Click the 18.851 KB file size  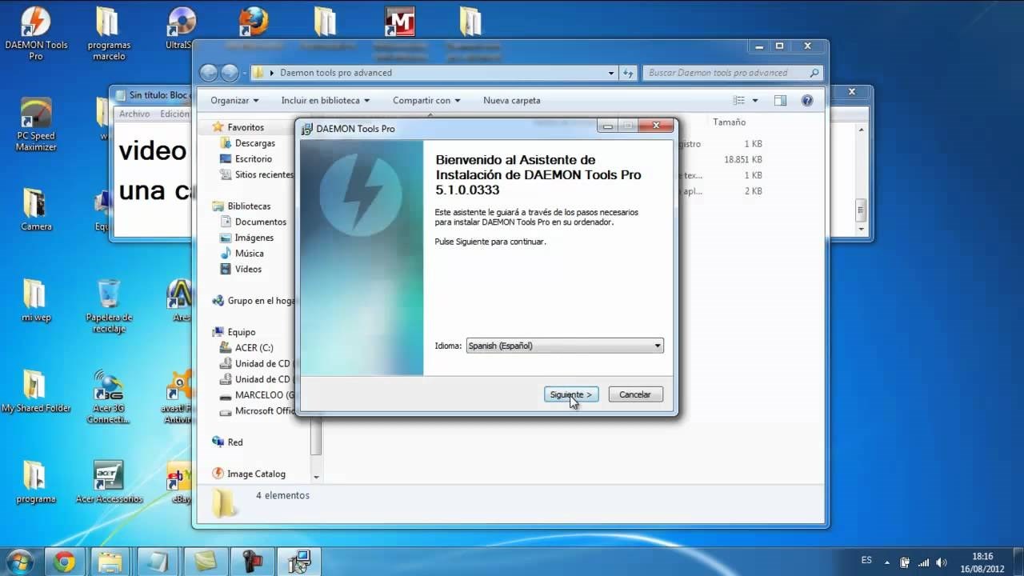pyautogui.click(x=743, y=160)
